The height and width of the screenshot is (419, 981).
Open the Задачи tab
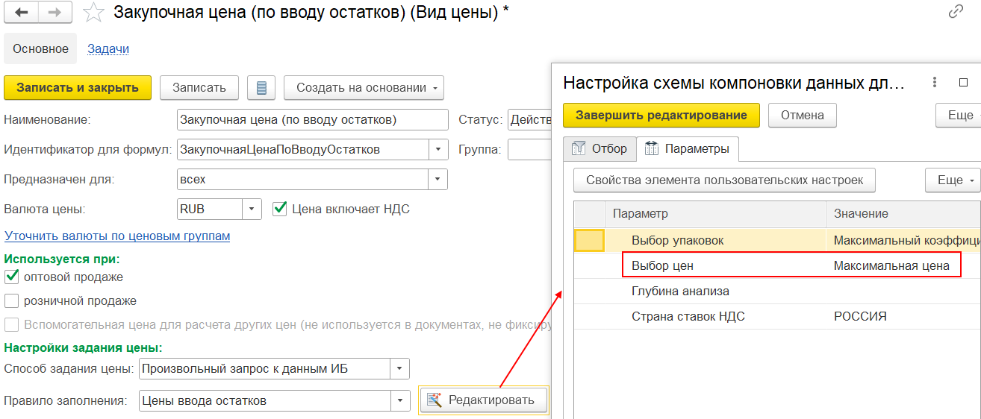[108, 49]
